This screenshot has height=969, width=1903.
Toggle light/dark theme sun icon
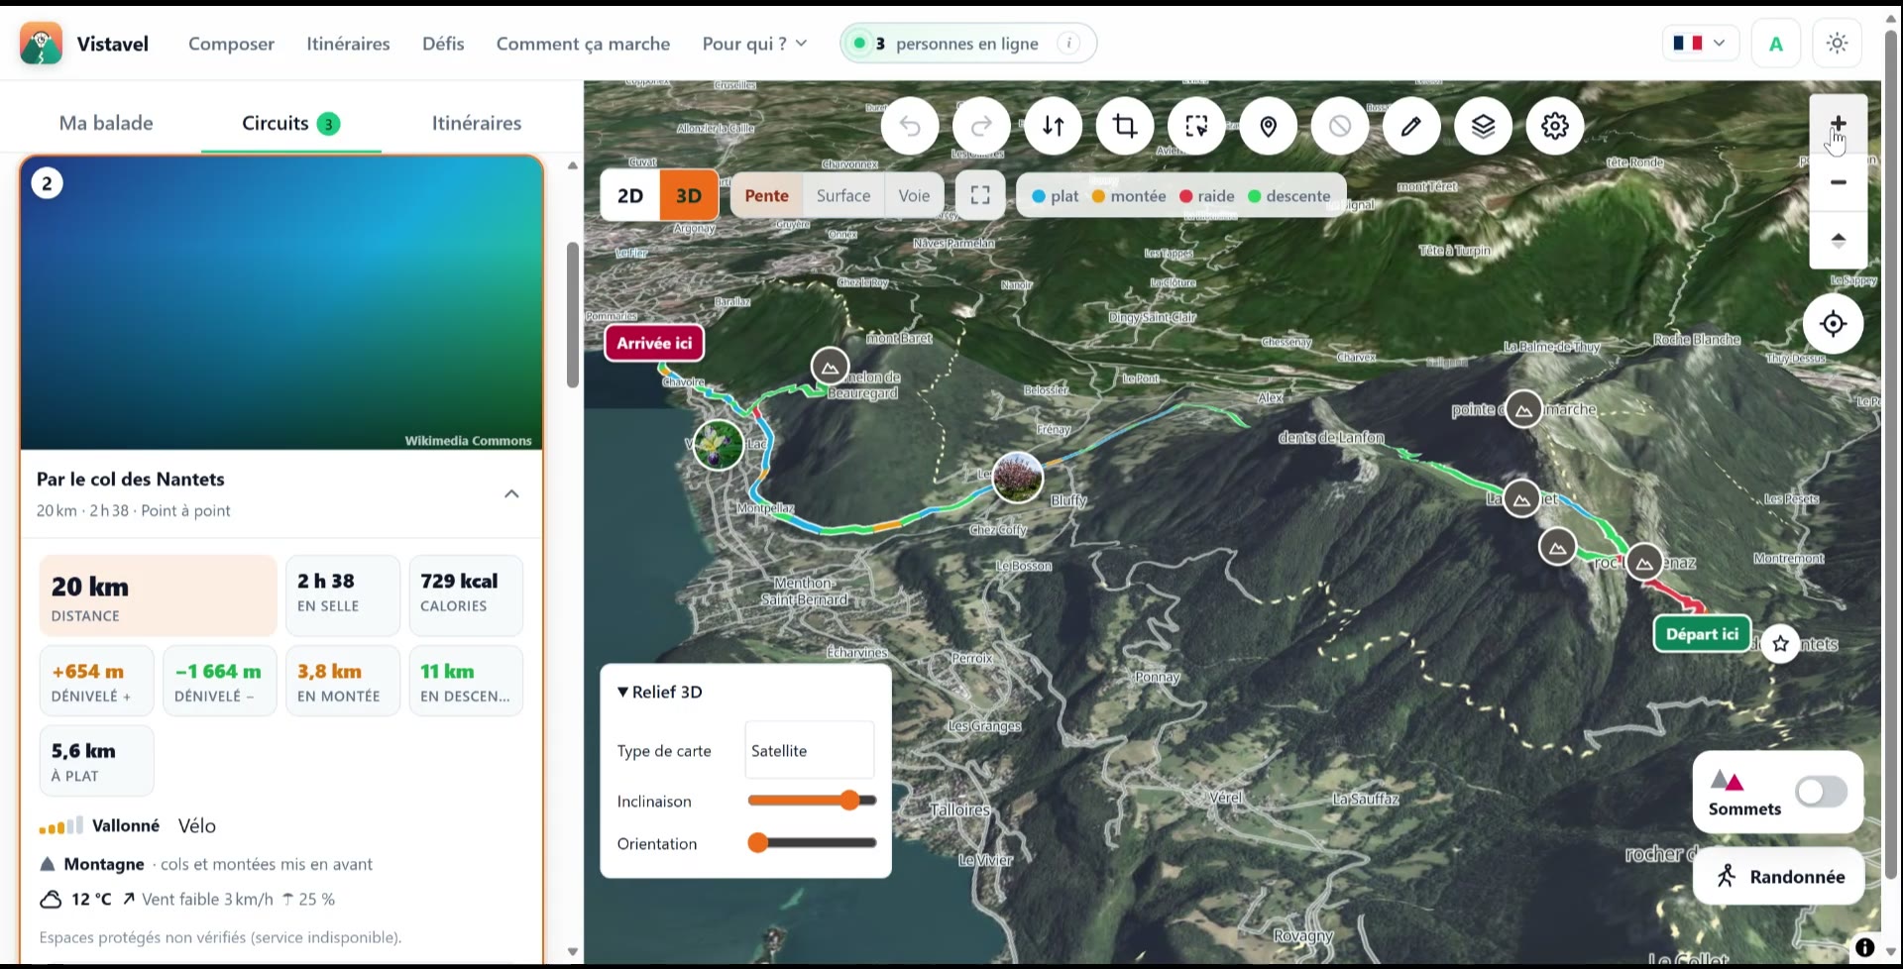tap(1837, 44)
